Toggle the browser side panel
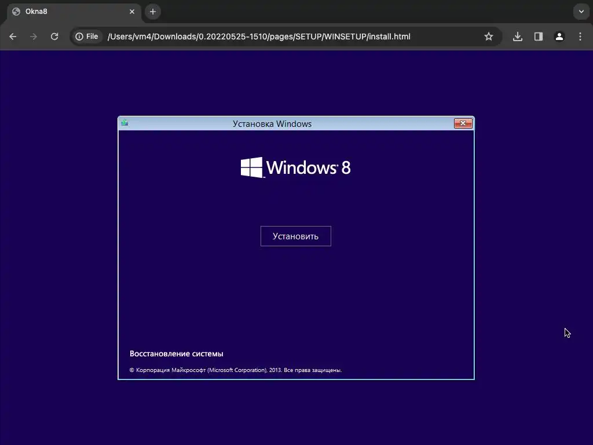The width and height of the screenshot is (593, 445). [x=539, y=37]
